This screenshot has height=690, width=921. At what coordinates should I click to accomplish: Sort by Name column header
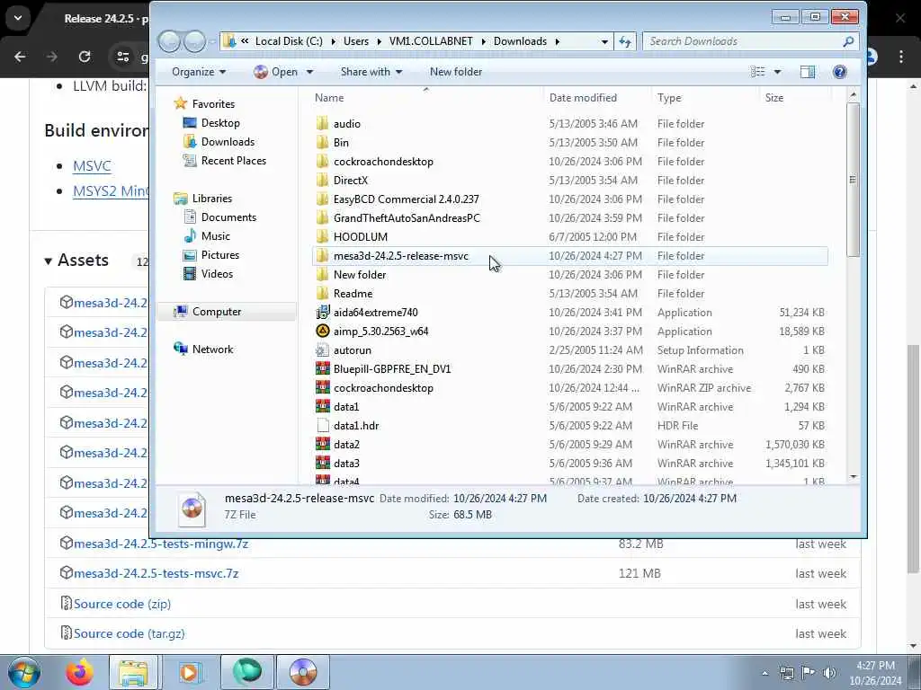pyautogui.click(x=427, y=97)
